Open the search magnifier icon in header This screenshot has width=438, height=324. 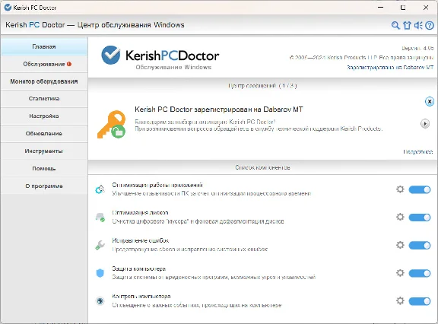pos(395,25)
